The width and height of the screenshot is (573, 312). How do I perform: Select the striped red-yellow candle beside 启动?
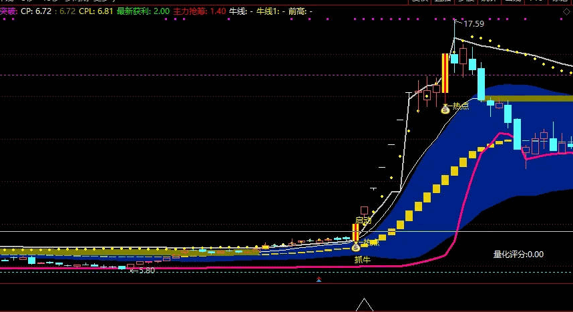click(355, 232)
